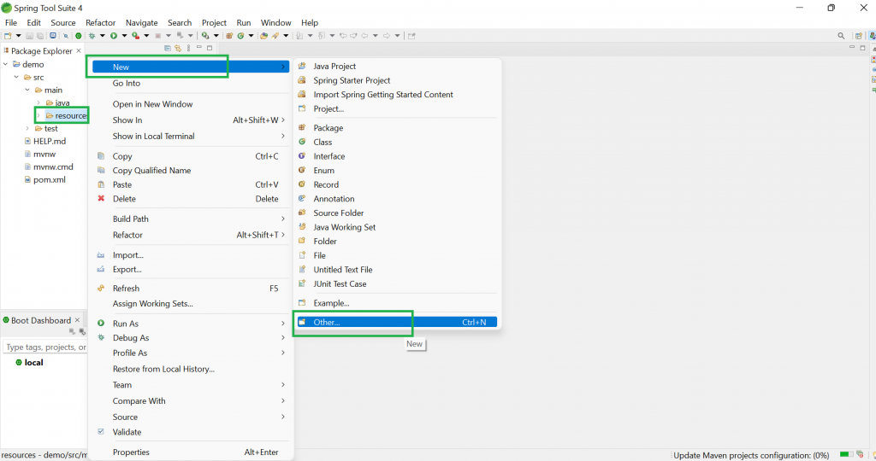876x461 pixels.
Task: Expand the Compare With submenu
Action: tap(190, 400)
